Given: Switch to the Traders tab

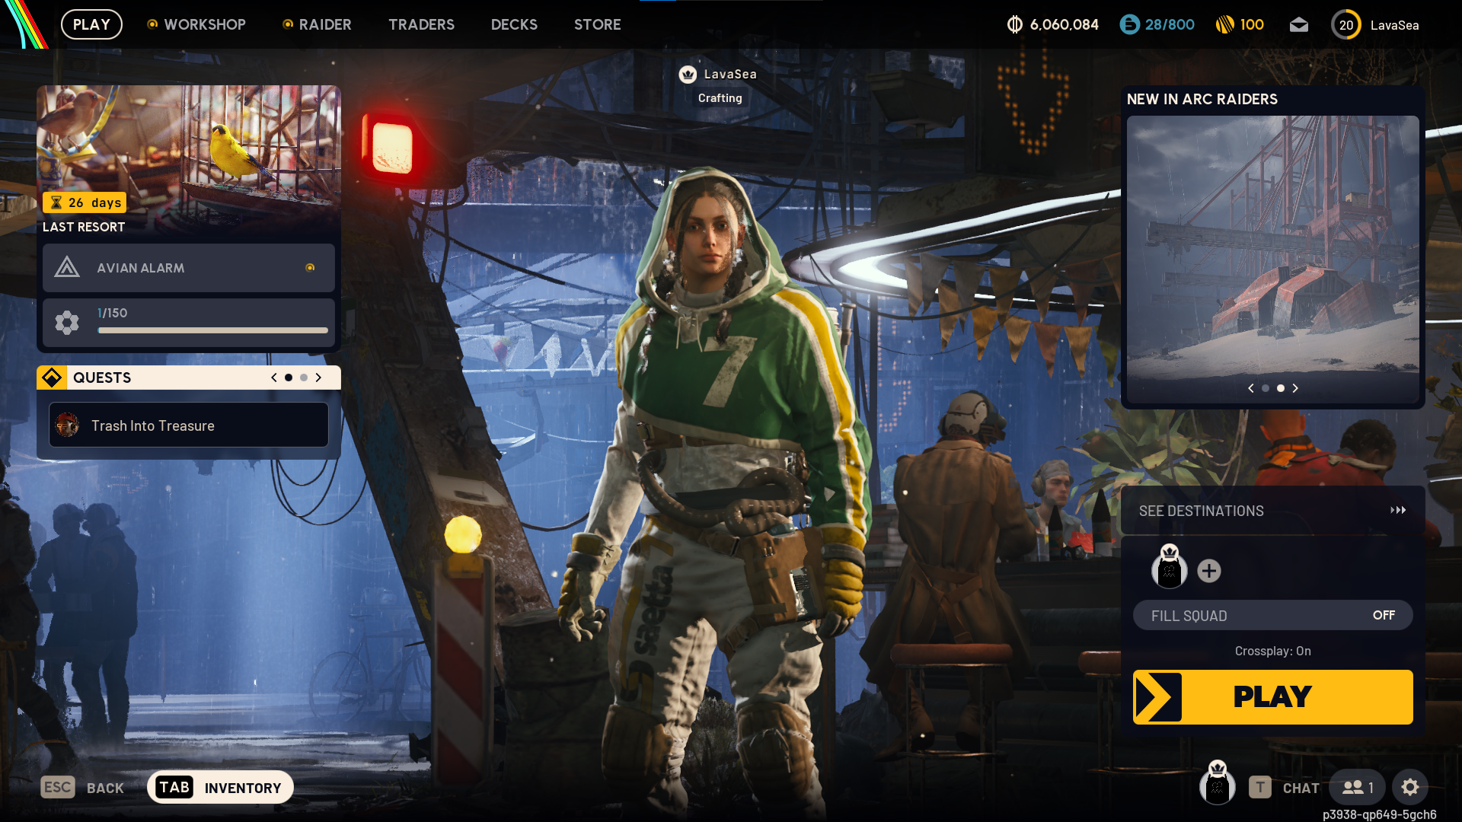Looking at the screenshot, I should [421, 24].
